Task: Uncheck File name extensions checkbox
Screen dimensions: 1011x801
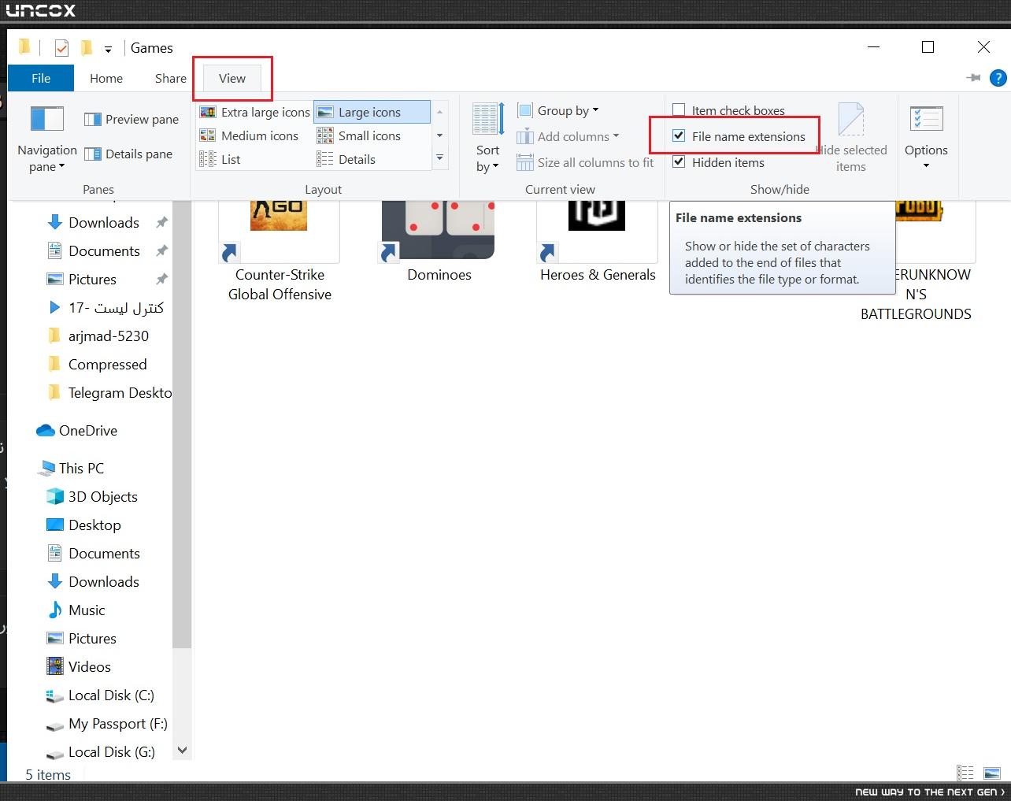Action: [679, 136]
